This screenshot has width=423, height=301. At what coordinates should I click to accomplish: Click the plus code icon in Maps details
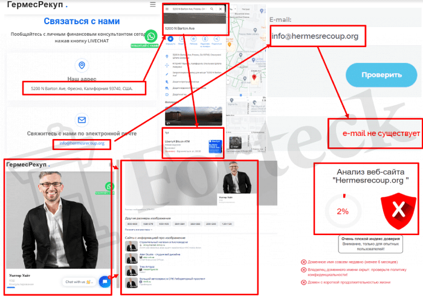(167, 65)
